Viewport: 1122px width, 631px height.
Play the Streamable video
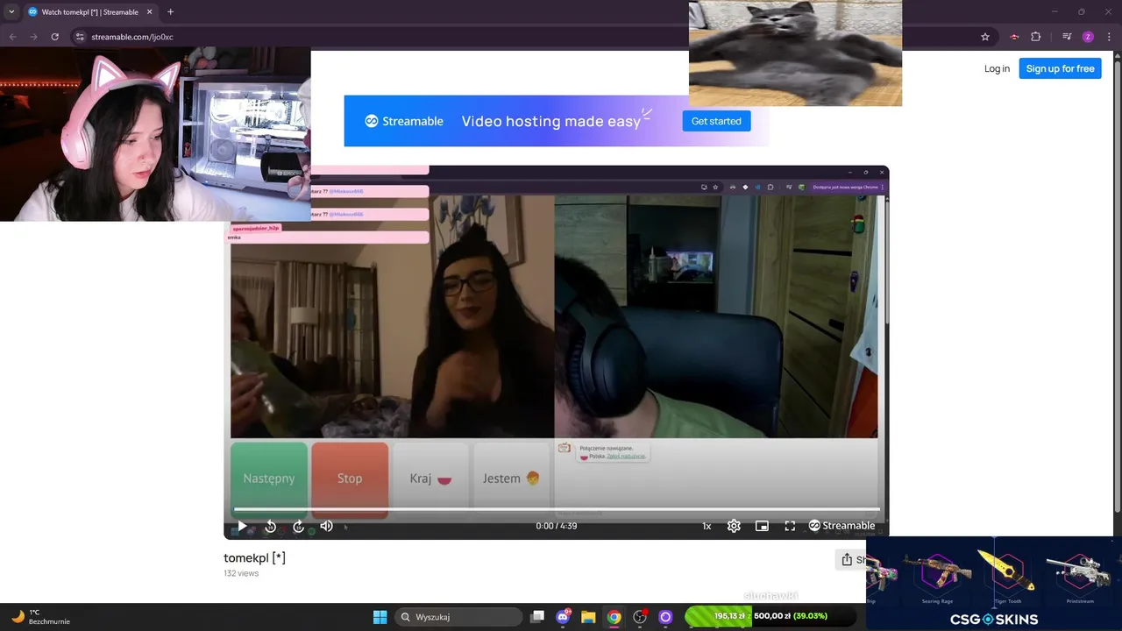click(242, 526)
